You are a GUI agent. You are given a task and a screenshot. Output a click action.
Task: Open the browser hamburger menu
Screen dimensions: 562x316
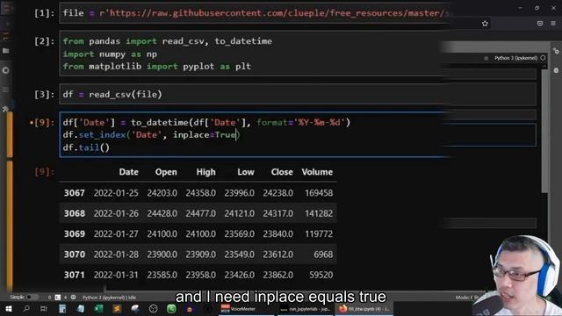coord(553,24)
